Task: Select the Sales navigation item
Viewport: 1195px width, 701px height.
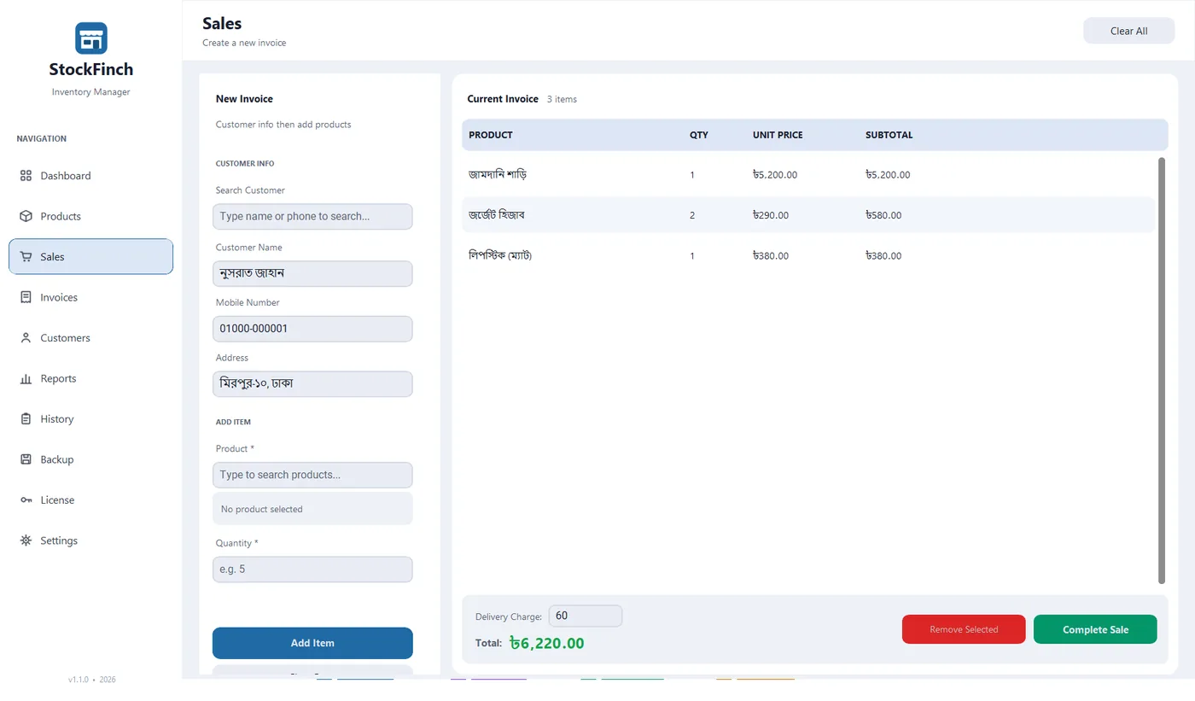Action: tap(91, 256)
